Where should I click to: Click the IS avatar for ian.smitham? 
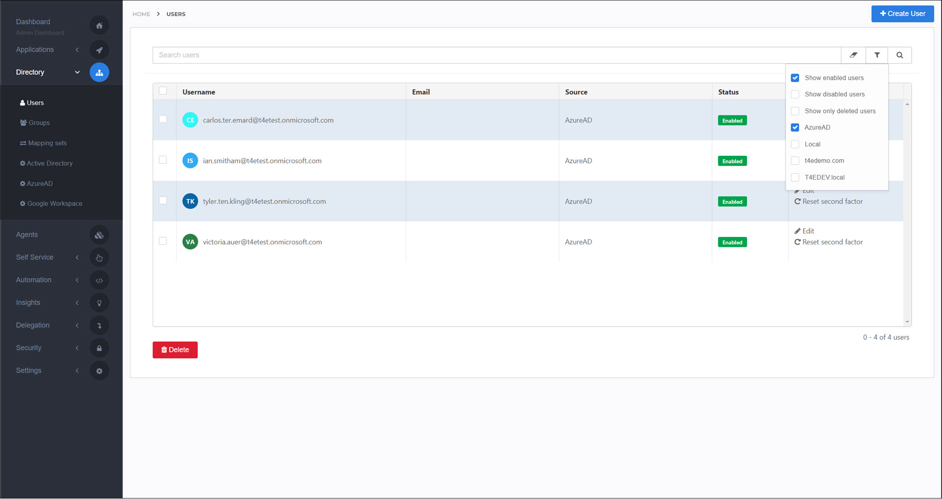click(190, 161)
